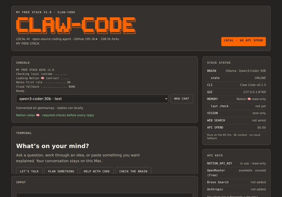This screenshot has width=282, height=197.
Task: Click the 'MY FREE STACK BIOS v1.0' console line
Action: point(35,70)
